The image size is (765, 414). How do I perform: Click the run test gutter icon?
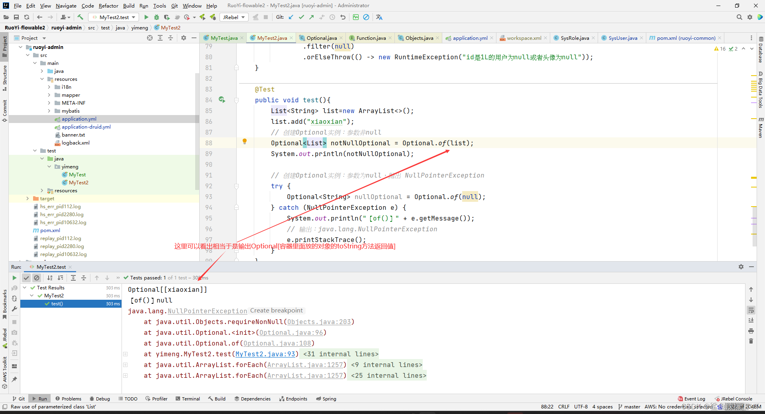(x=222, y=100)
